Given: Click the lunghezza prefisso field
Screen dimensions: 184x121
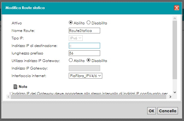Looking at the screenshot, I should tap(84, 53).
